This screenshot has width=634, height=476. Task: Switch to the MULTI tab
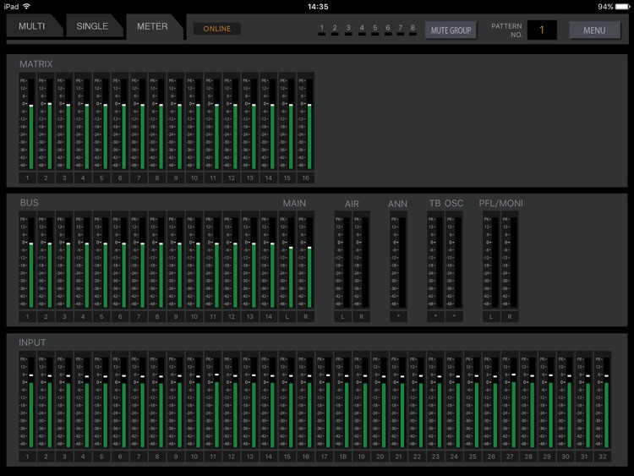[x=32, y=26]
